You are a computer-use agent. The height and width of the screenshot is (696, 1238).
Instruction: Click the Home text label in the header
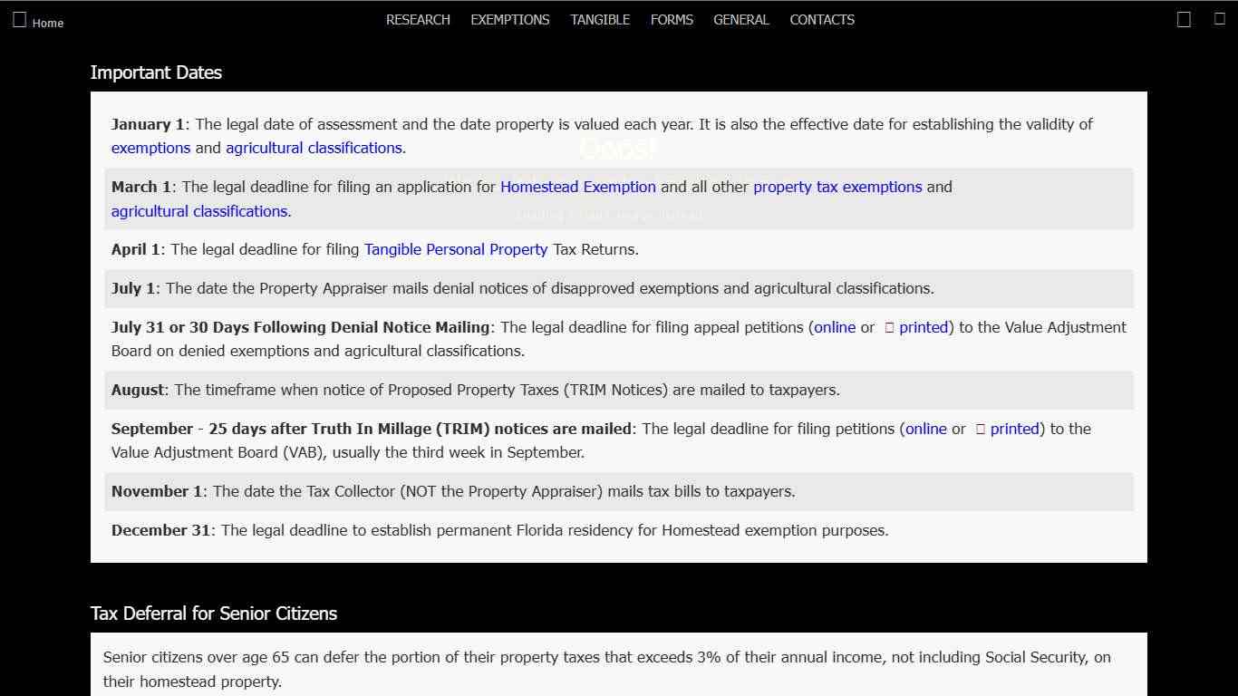pos(48,24)
